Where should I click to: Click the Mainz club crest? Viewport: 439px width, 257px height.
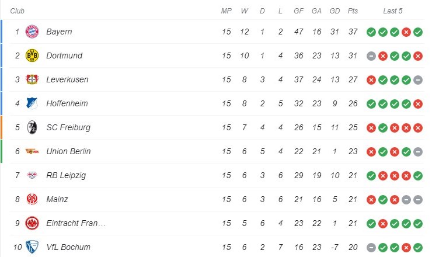coord(32,199)
